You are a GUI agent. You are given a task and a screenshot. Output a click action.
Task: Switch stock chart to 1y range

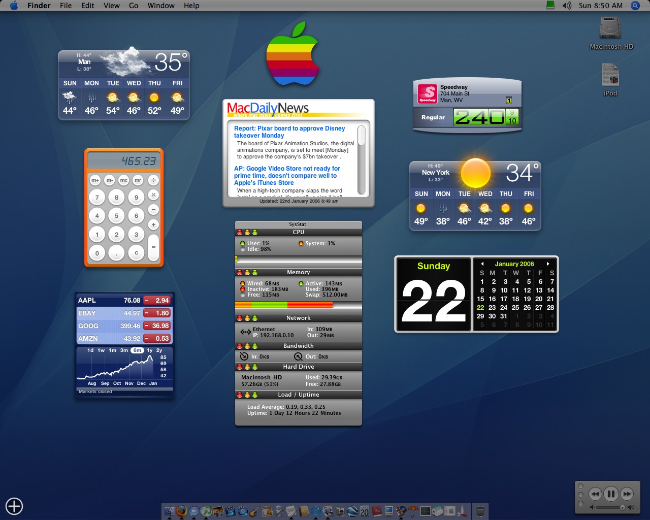point(150,350)
